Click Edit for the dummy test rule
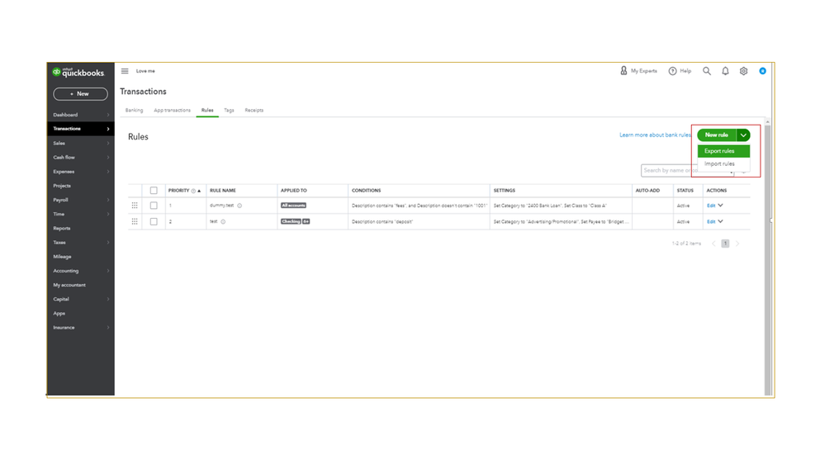The height and width of the screenshot is (464, 825). (x=711, y=206)
